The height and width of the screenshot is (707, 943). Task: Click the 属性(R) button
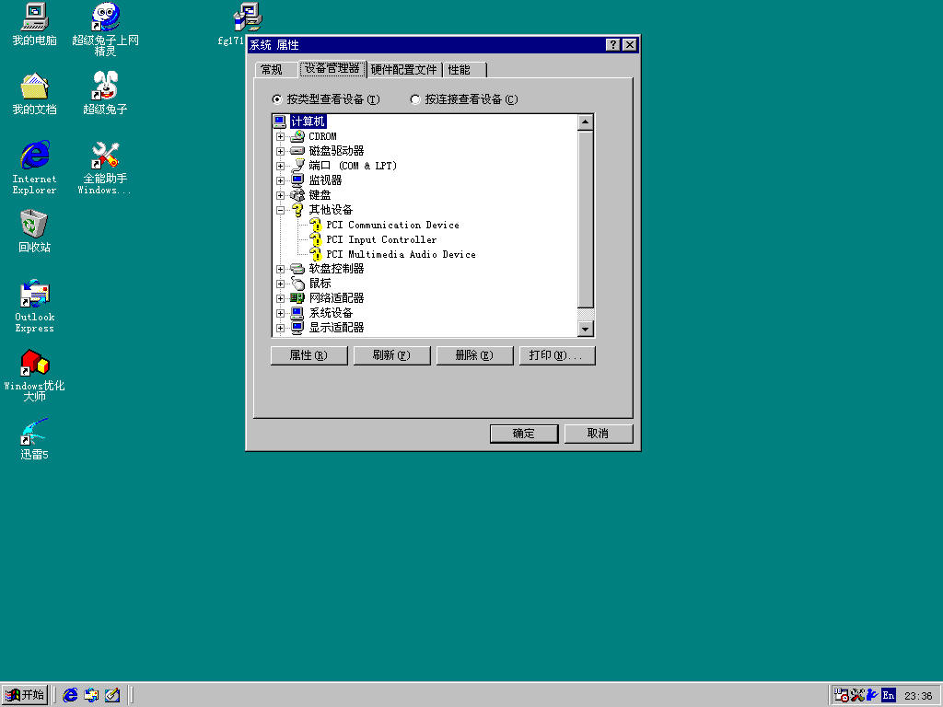(x=309, y=355)
